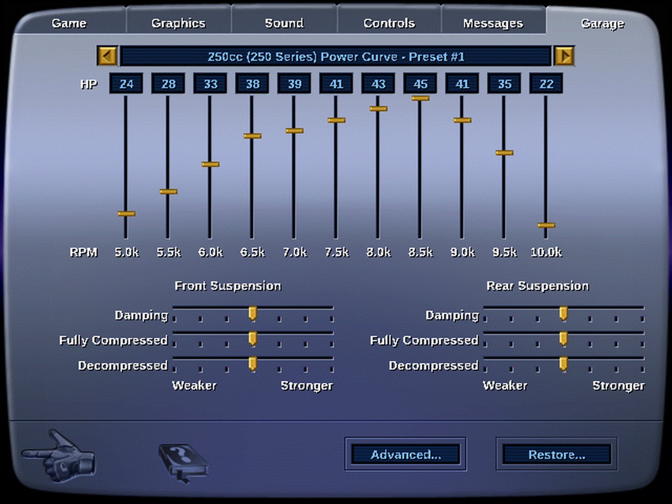Click the pointing glove hand icon
This screenshot has width=672, height=504.
(x=59, y=455)
